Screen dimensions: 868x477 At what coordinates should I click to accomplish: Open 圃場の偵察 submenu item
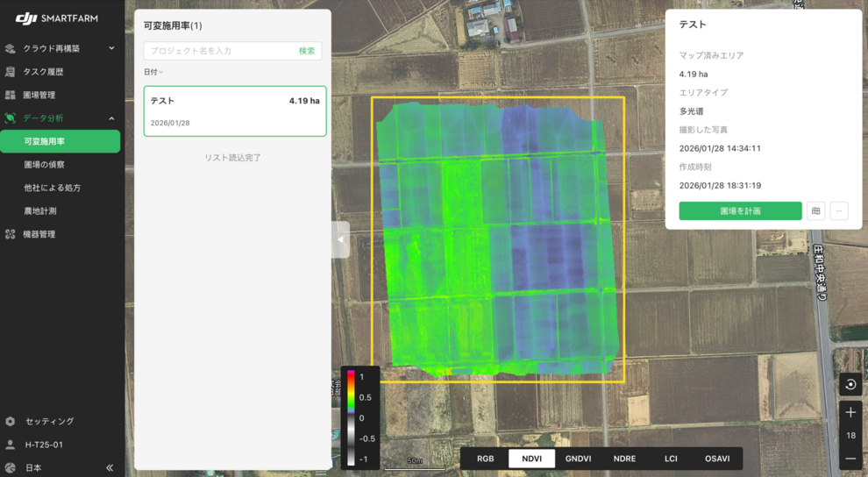pyautogui.click(x=44, y=165)
